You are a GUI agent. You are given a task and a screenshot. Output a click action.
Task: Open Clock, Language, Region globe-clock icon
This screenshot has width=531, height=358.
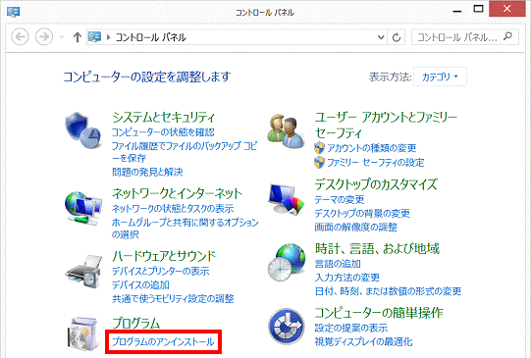click(287, 262)
